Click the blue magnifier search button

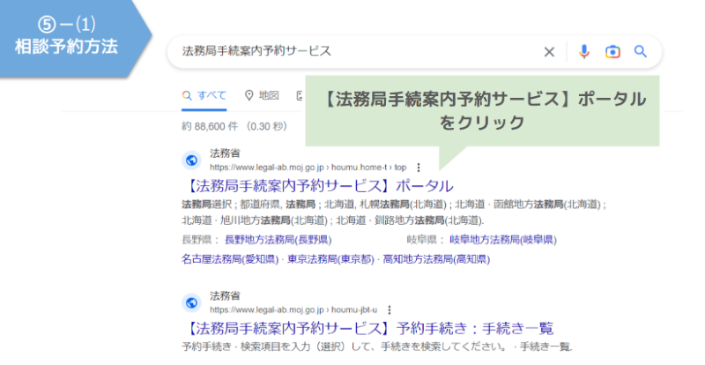point(641,52)
